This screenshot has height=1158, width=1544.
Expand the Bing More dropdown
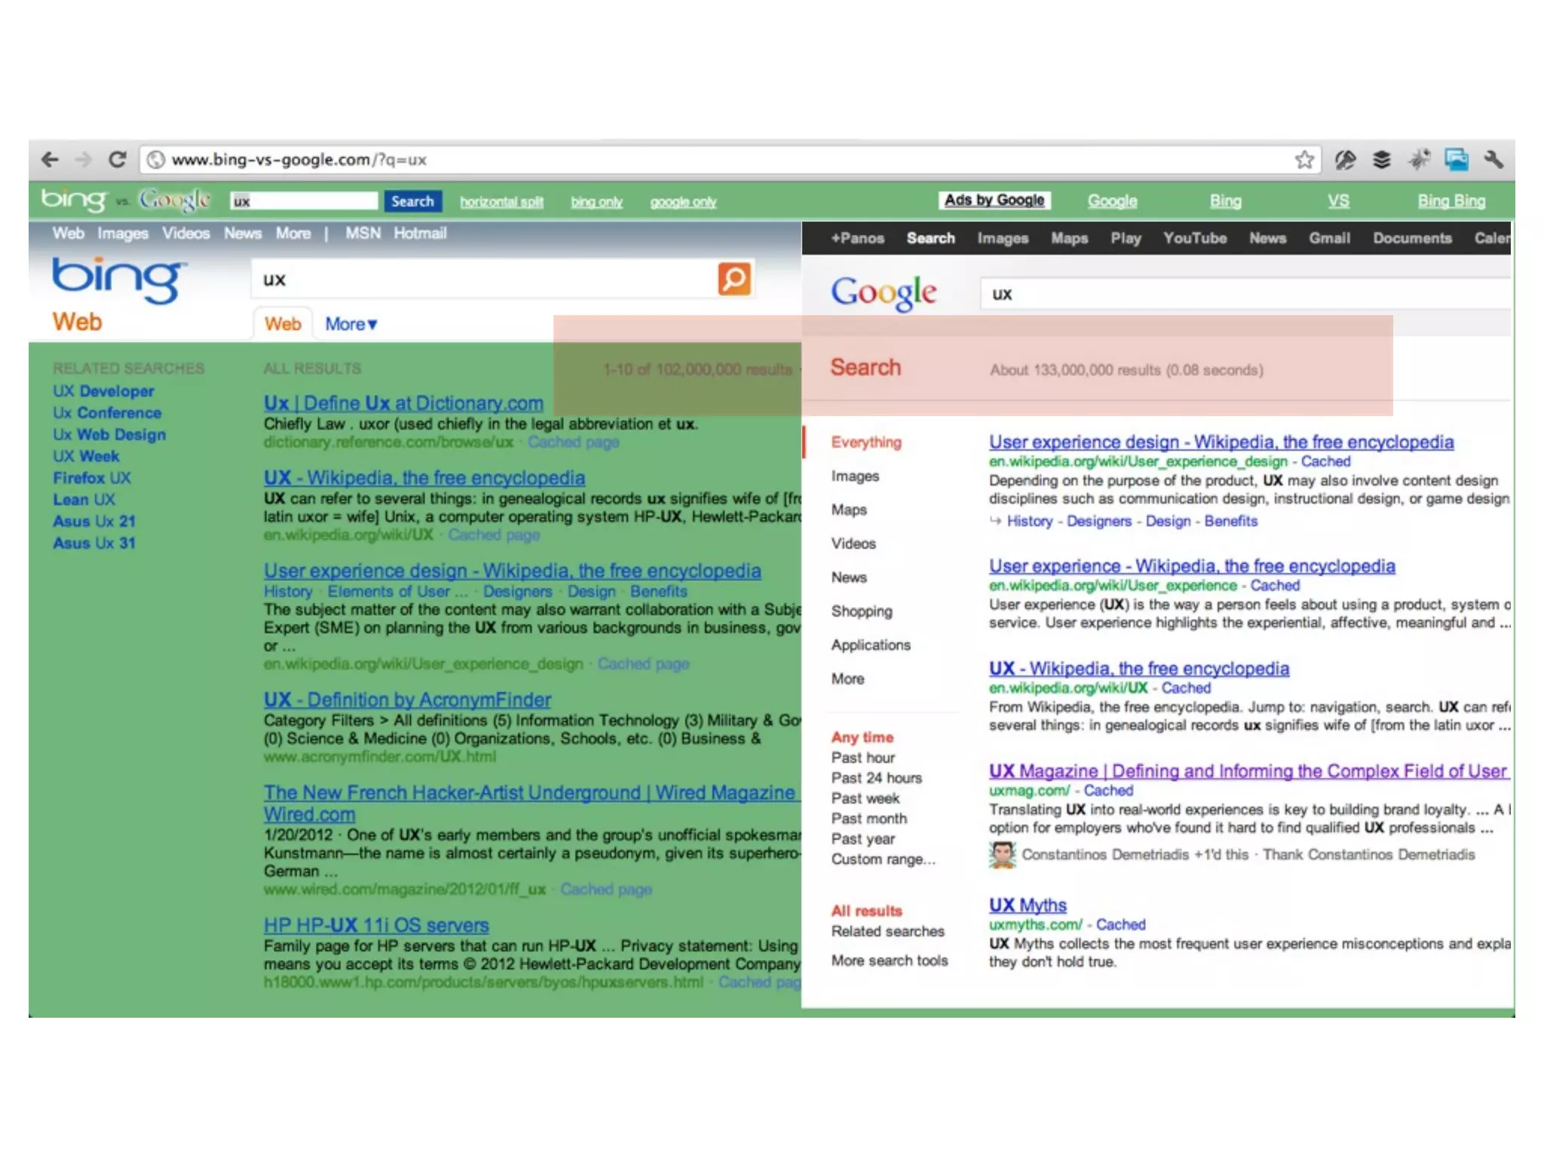point(351,324)
